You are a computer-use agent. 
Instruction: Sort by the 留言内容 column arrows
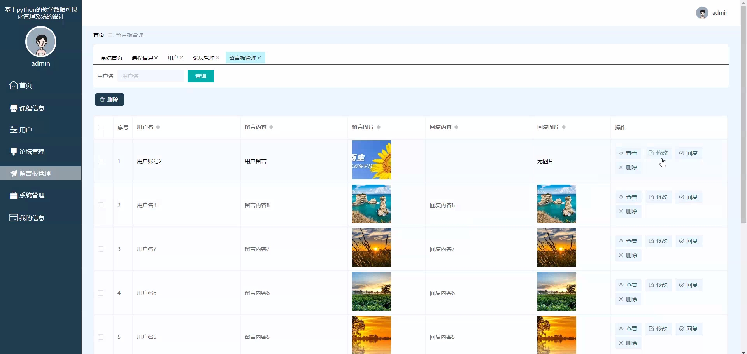271,127
